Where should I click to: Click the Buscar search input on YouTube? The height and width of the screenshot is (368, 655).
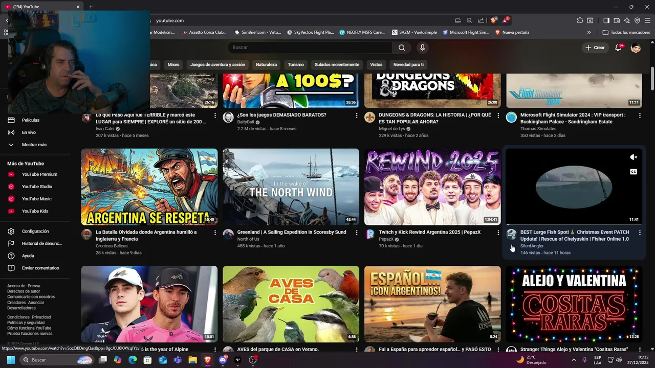click(310, 48)
